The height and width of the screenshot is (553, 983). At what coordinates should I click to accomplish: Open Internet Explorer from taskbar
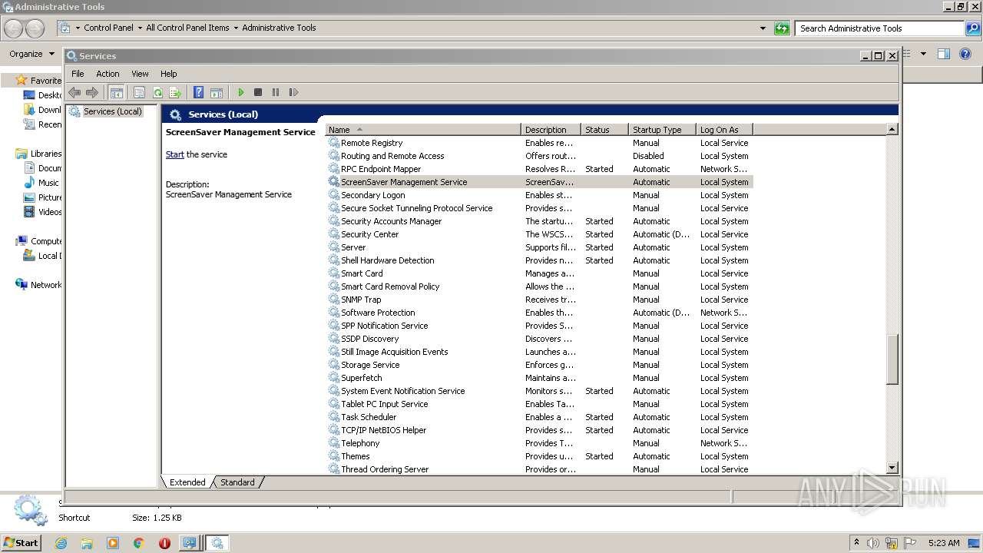[x=61, y=543]
